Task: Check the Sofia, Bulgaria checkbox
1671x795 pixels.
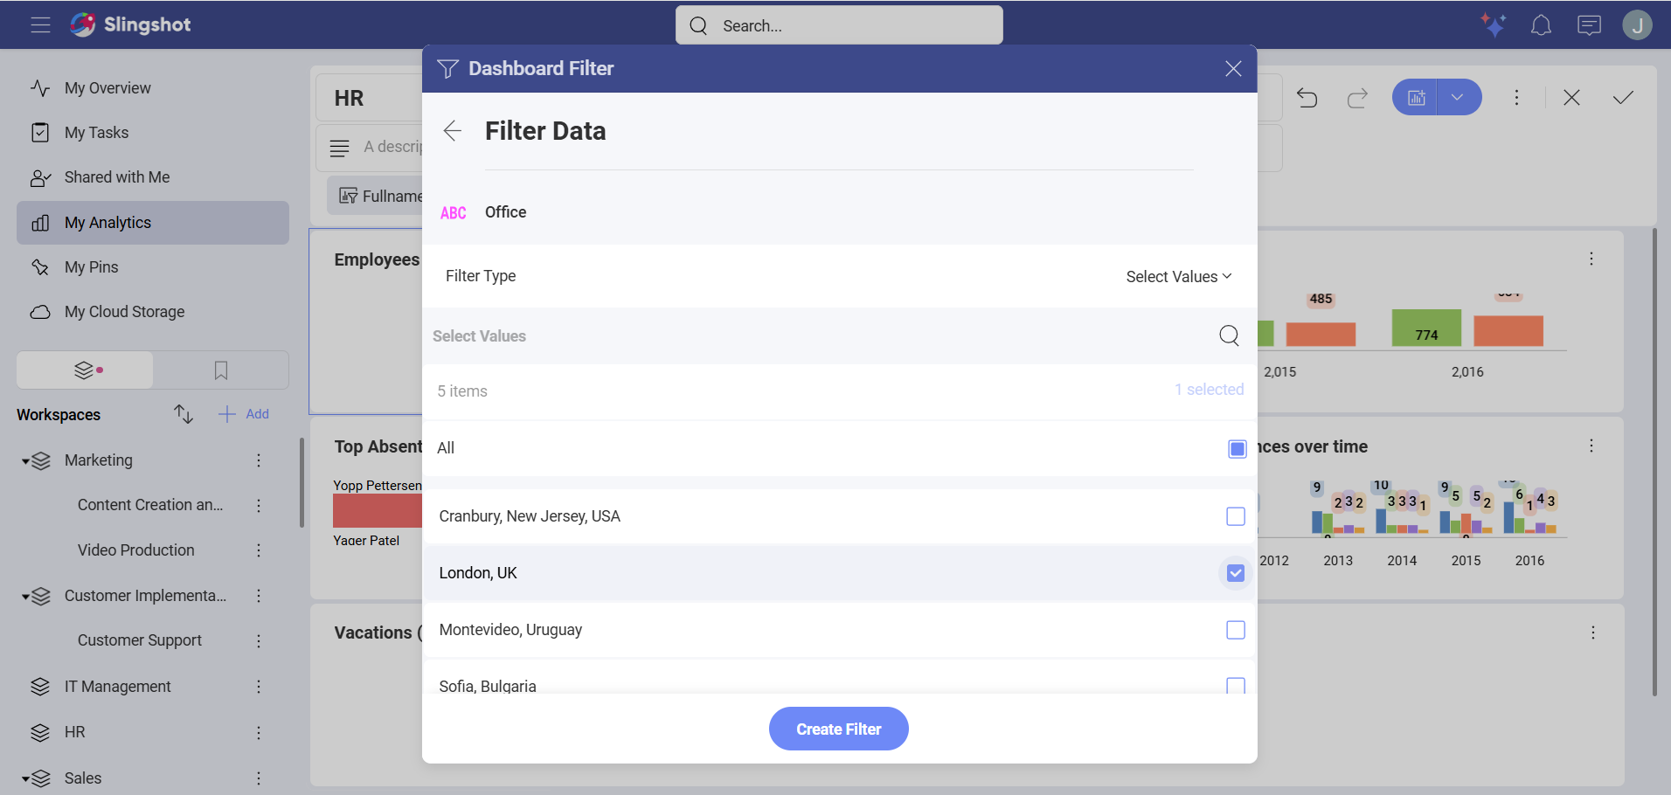Action: click(1236, 686)
